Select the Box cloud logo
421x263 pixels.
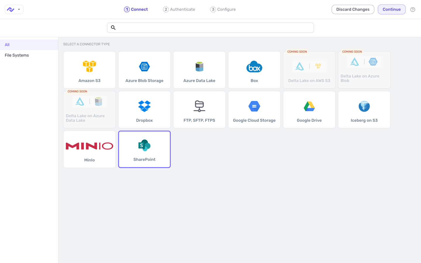tap(254, 67)
